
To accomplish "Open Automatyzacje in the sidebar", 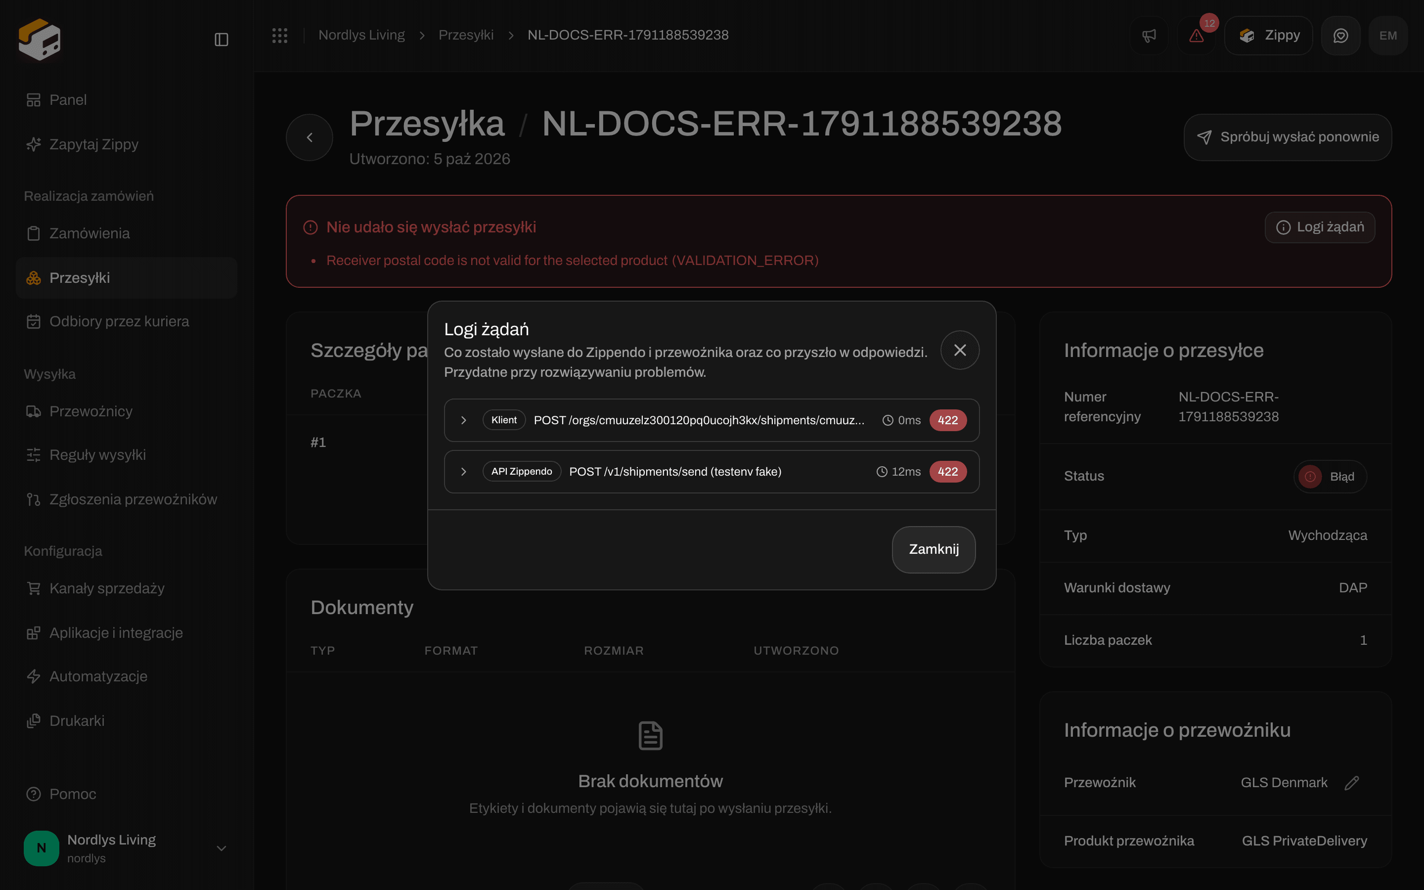I will point(127,676).
